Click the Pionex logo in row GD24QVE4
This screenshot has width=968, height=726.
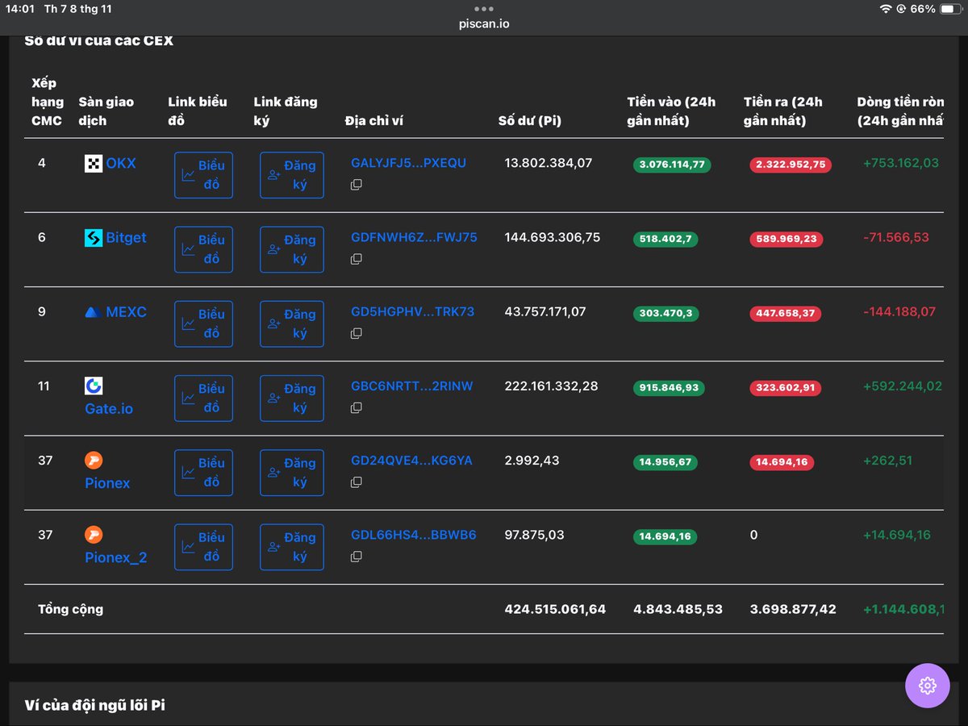click(94, 460)
